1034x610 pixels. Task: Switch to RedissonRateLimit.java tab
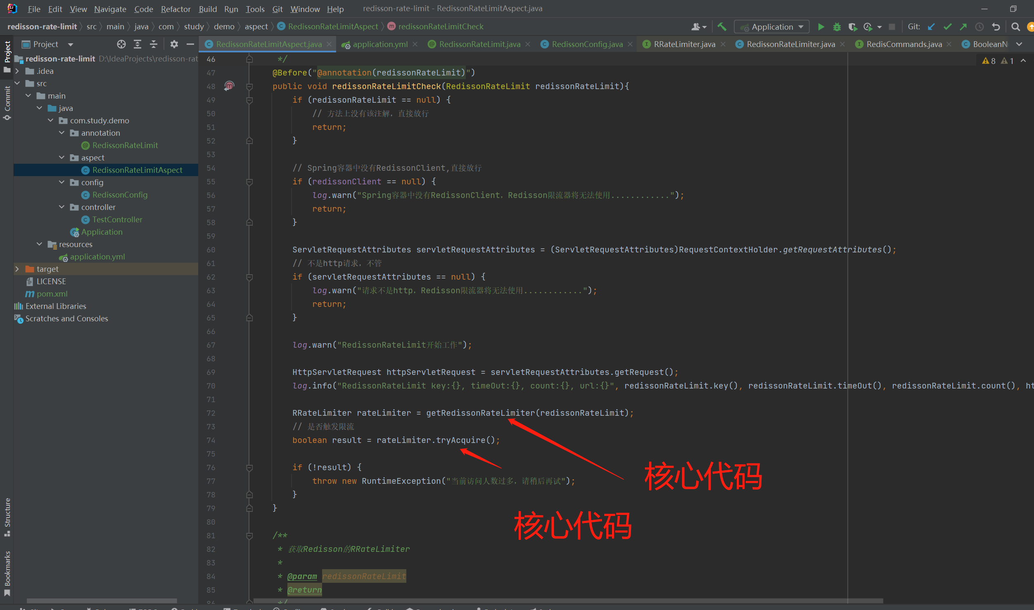tap(480, 44)
